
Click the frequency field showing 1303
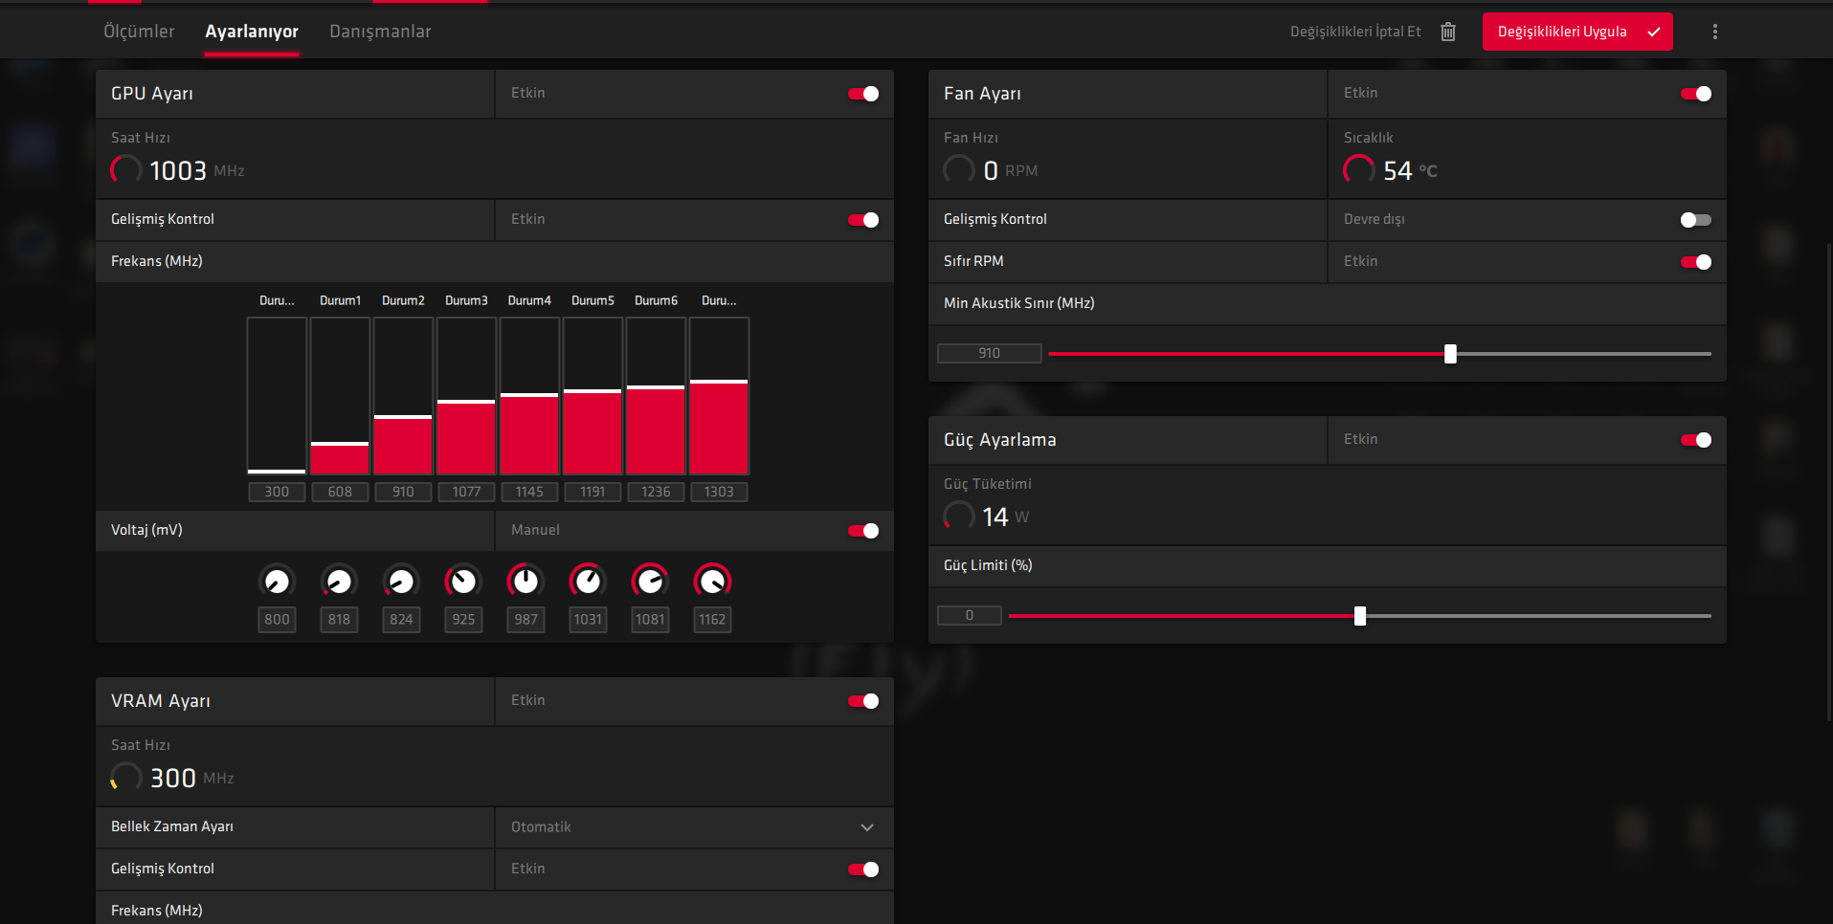[719, 492]
